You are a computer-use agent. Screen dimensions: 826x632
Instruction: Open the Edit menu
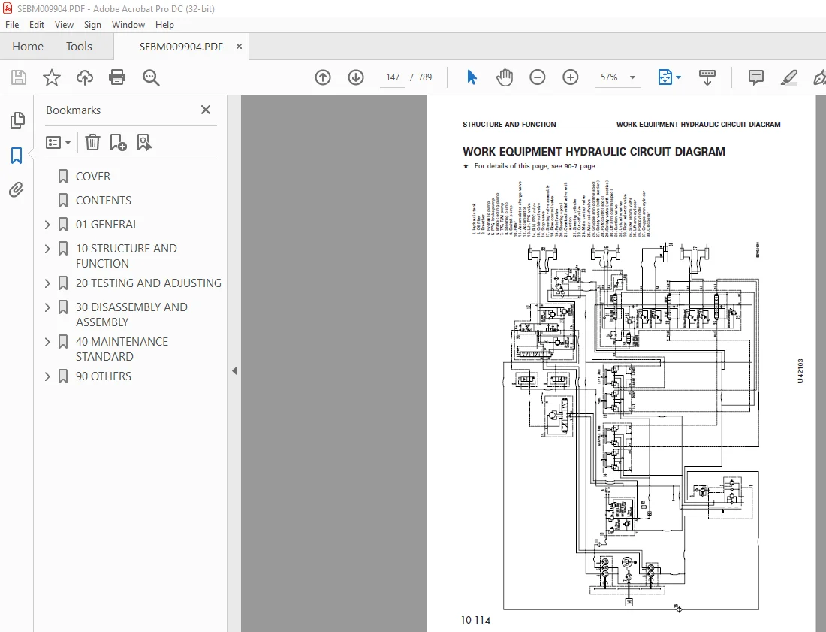tap(36, 25)
